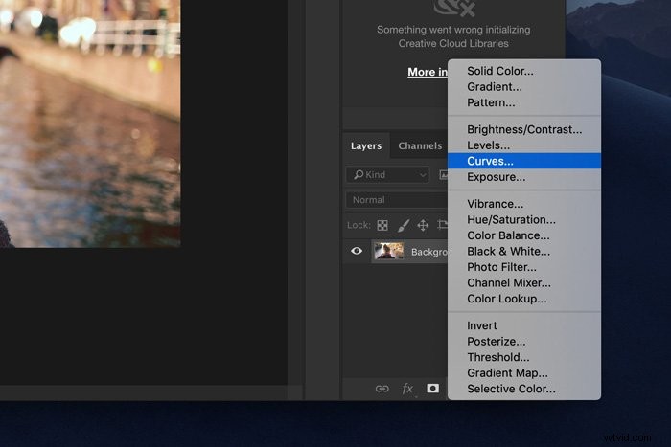Select Black & White... adjustment
This screenshot has height=447, width=671.
coord(523,252)
